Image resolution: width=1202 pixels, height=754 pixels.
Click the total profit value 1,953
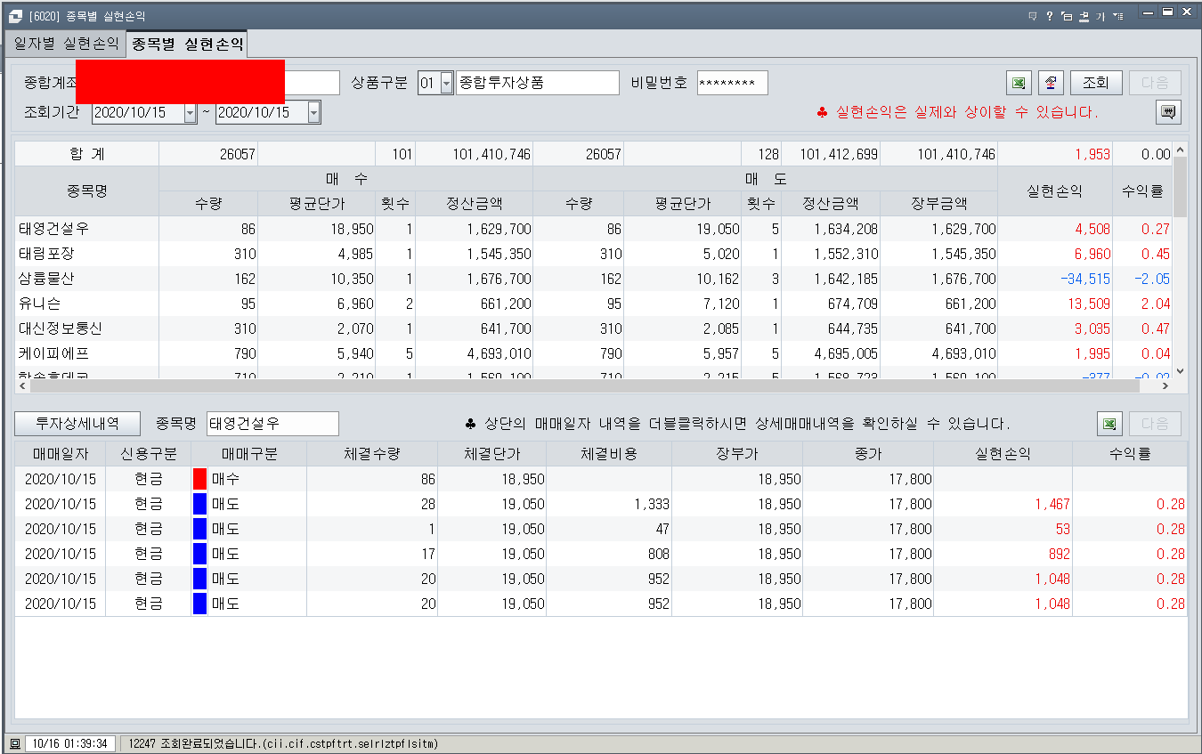[1092, 154]
